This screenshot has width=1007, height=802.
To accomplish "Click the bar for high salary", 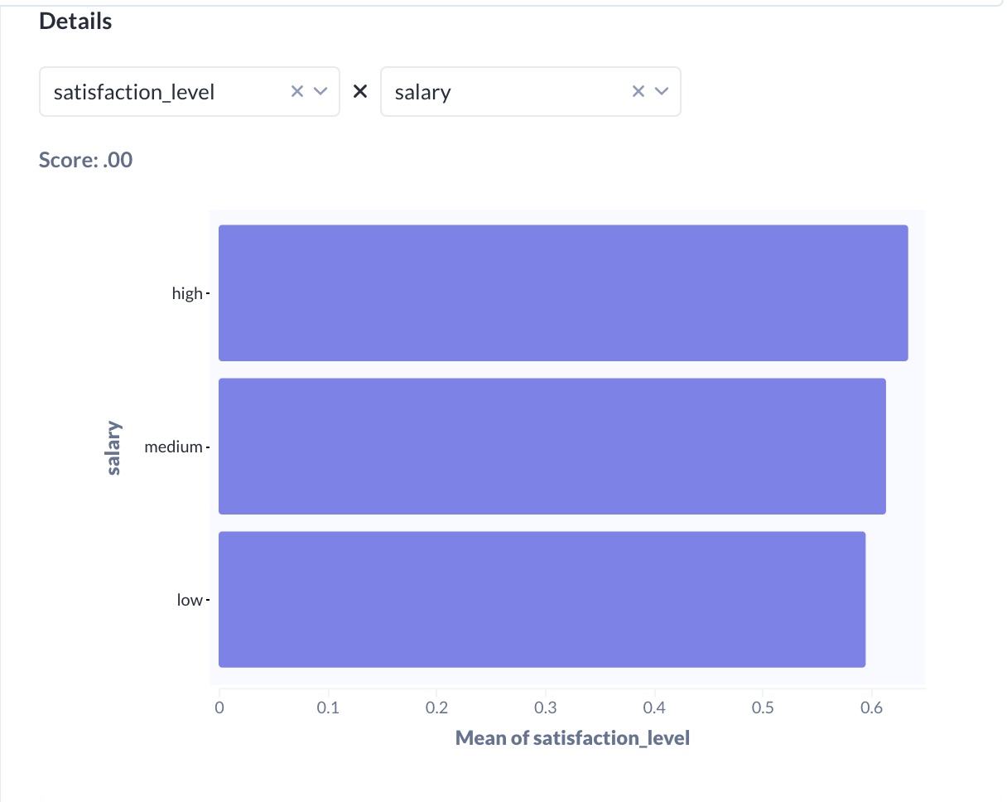I will [x=563, y=292].
